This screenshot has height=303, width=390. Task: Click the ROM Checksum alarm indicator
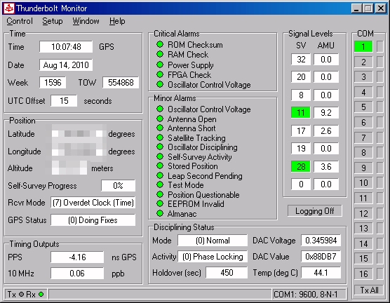160,44
